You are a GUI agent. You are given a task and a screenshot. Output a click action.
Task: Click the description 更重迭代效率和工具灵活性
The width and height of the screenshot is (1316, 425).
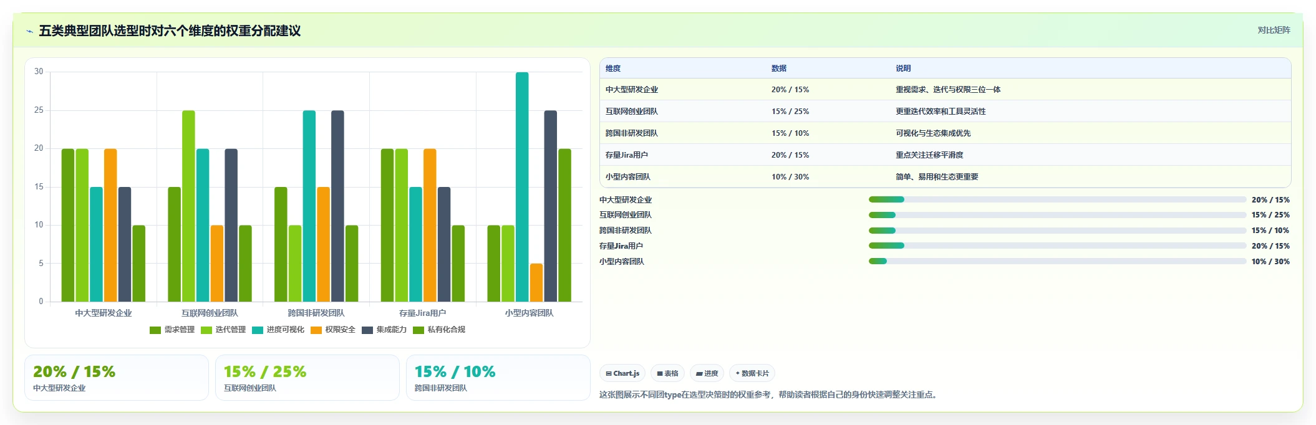tap(941, 112)
